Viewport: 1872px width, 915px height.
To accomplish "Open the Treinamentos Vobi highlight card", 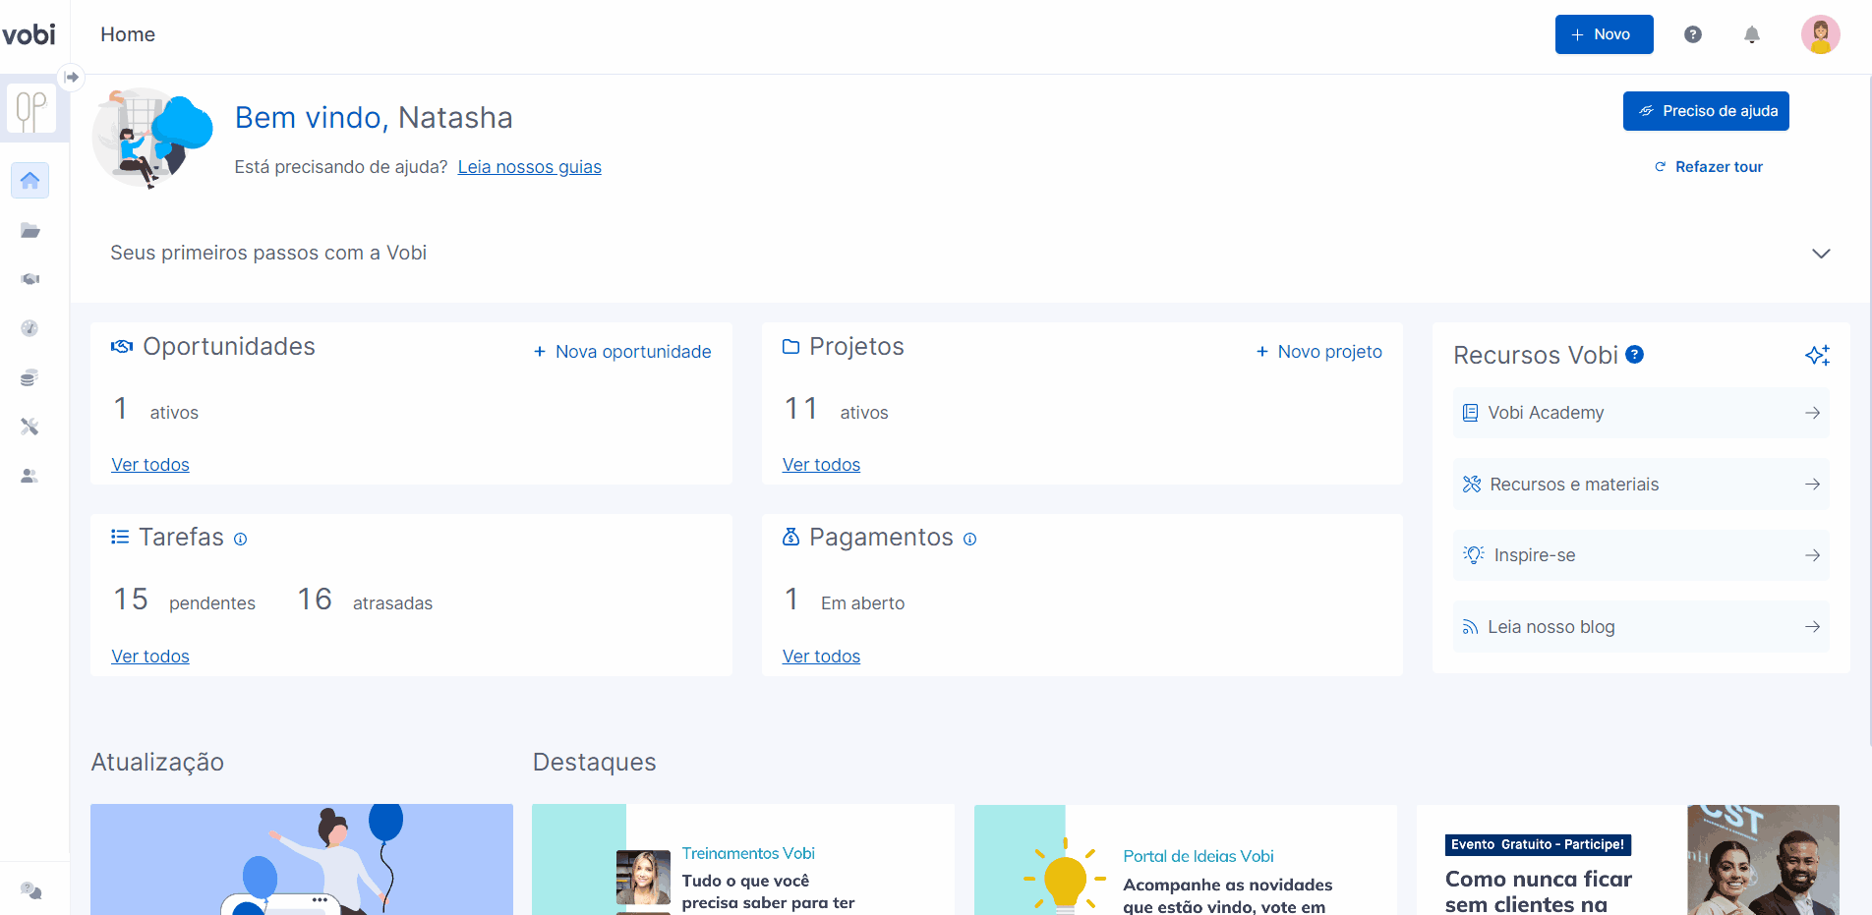I will click(743, 860).
